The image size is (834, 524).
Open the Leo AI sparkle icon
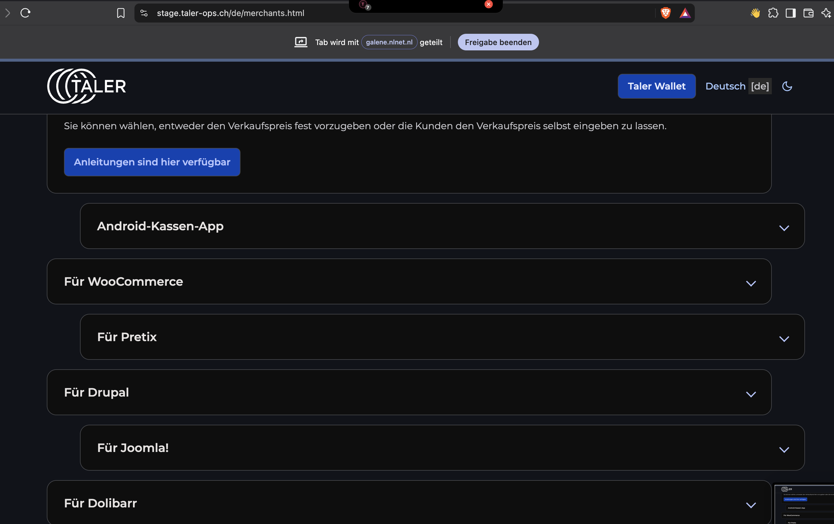[x=826, y=13]
